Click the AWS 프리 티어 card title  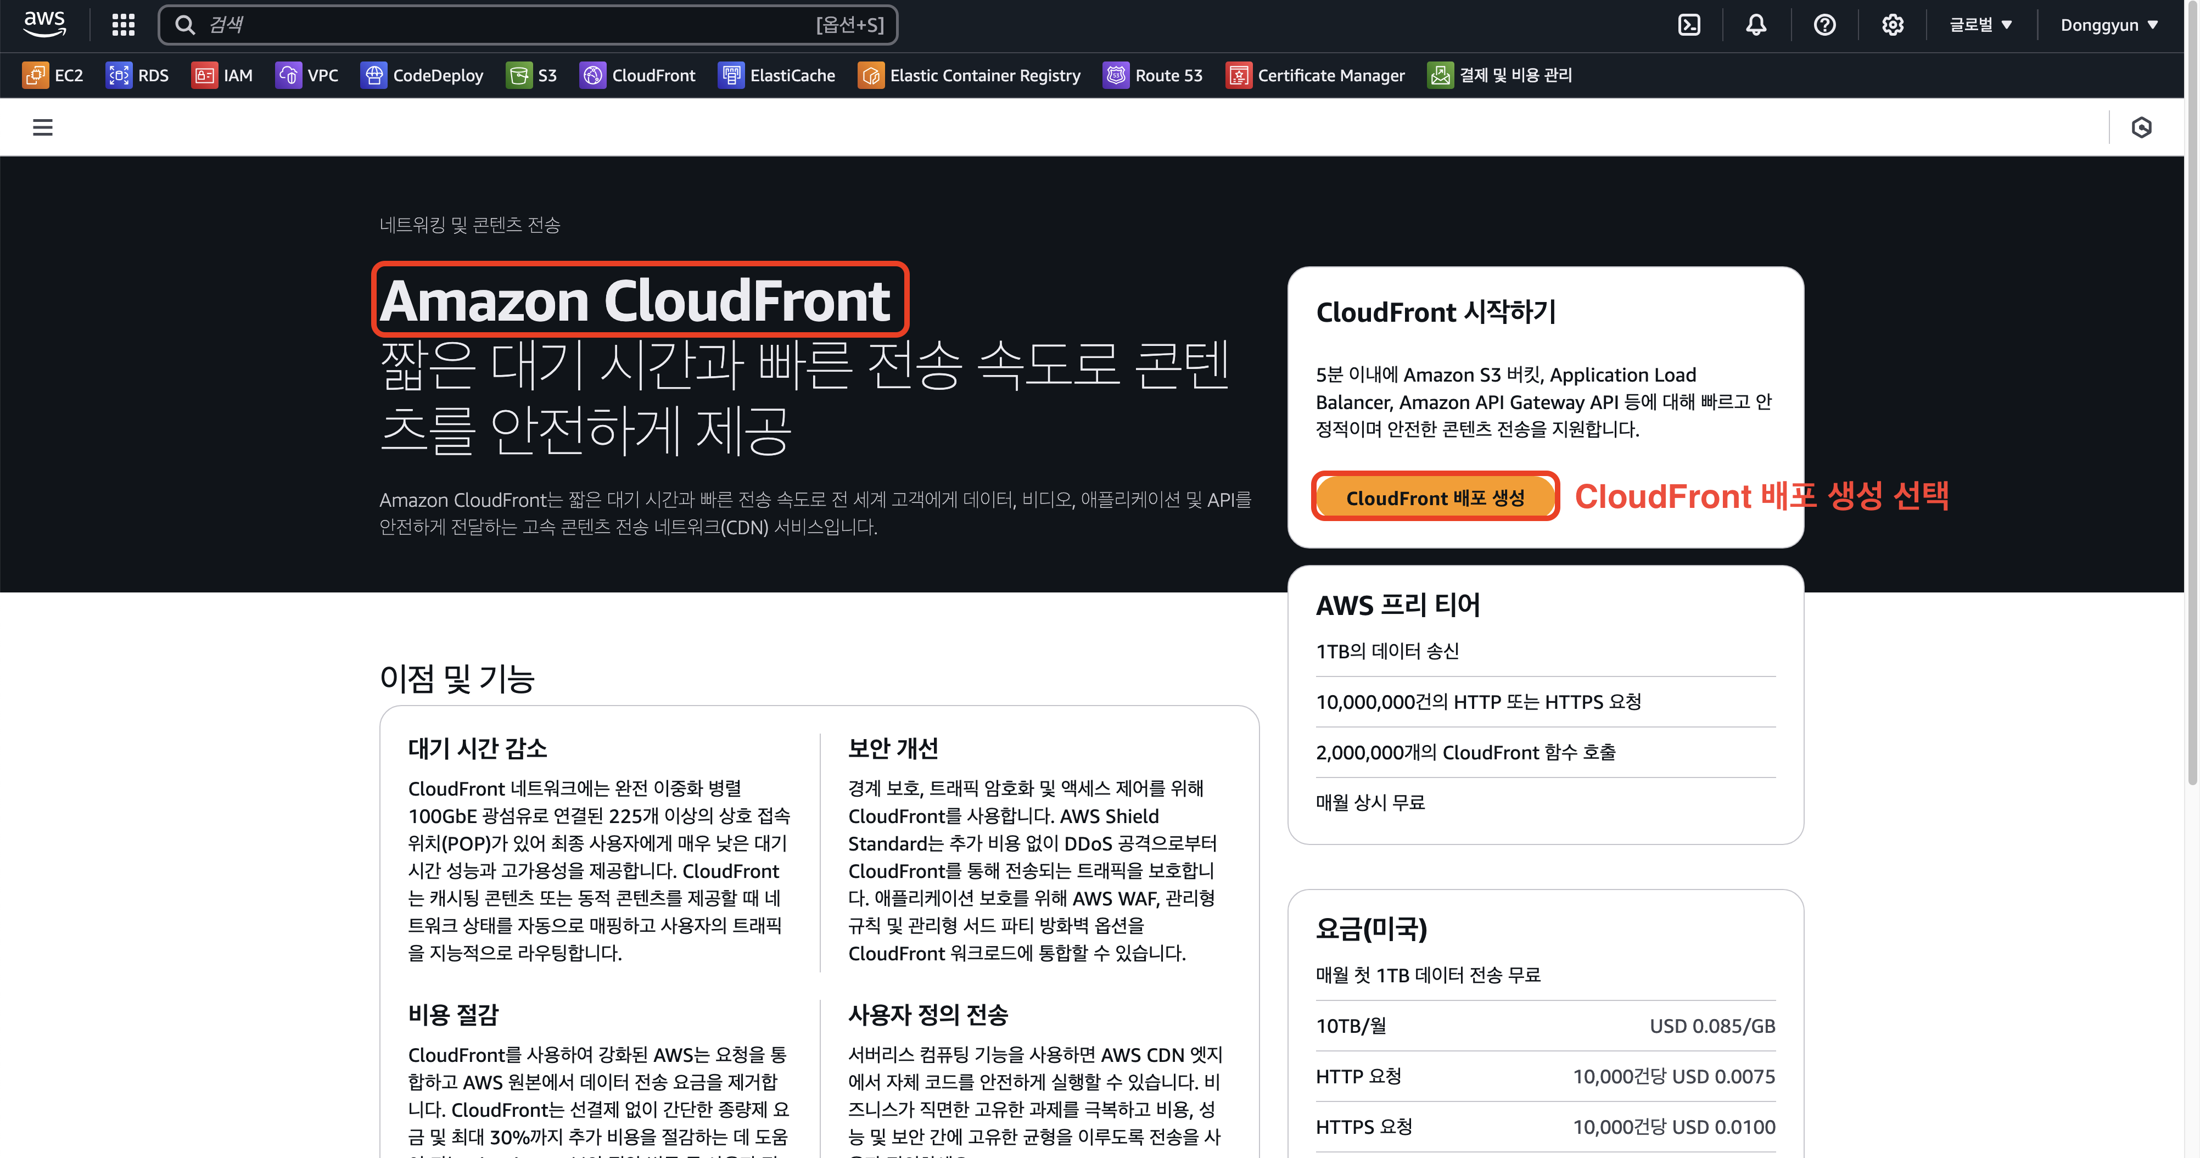pos(1398,605)
